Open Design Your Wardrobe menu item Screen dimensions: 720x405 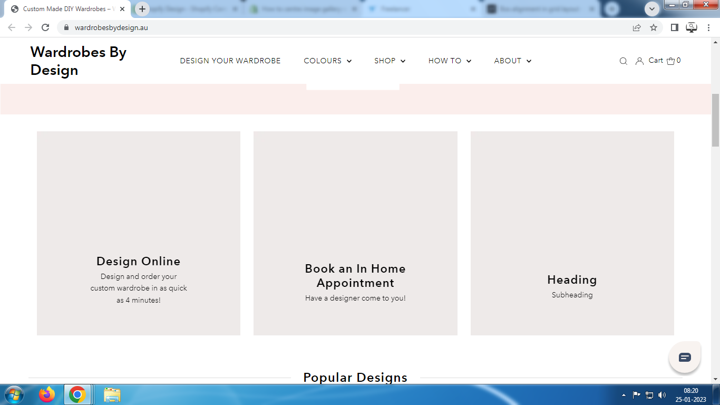click(x=230, y=61)
